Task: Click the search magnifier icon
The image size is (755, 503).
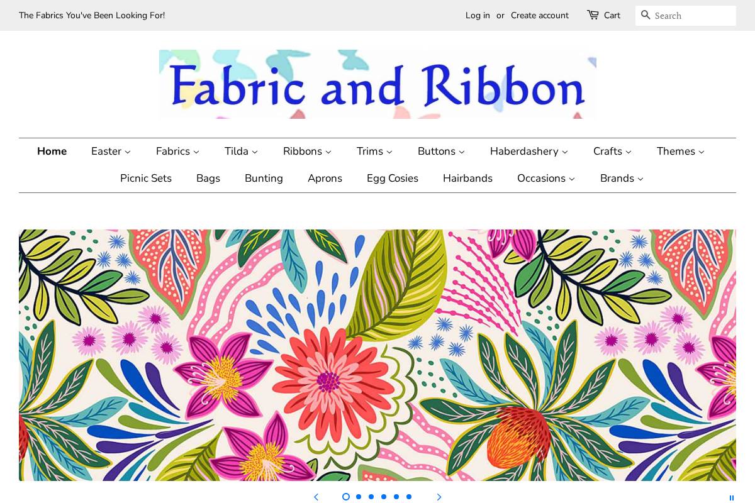Action: [646, 15]
